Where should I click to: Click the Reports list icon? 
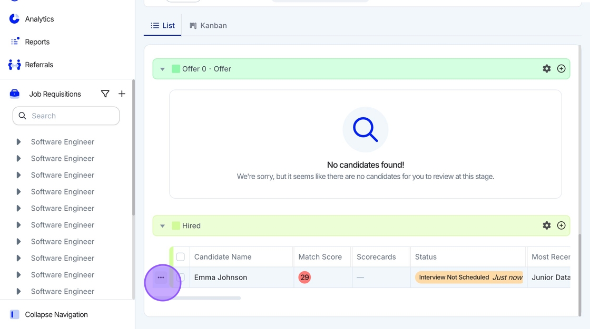tap(15, 42)
